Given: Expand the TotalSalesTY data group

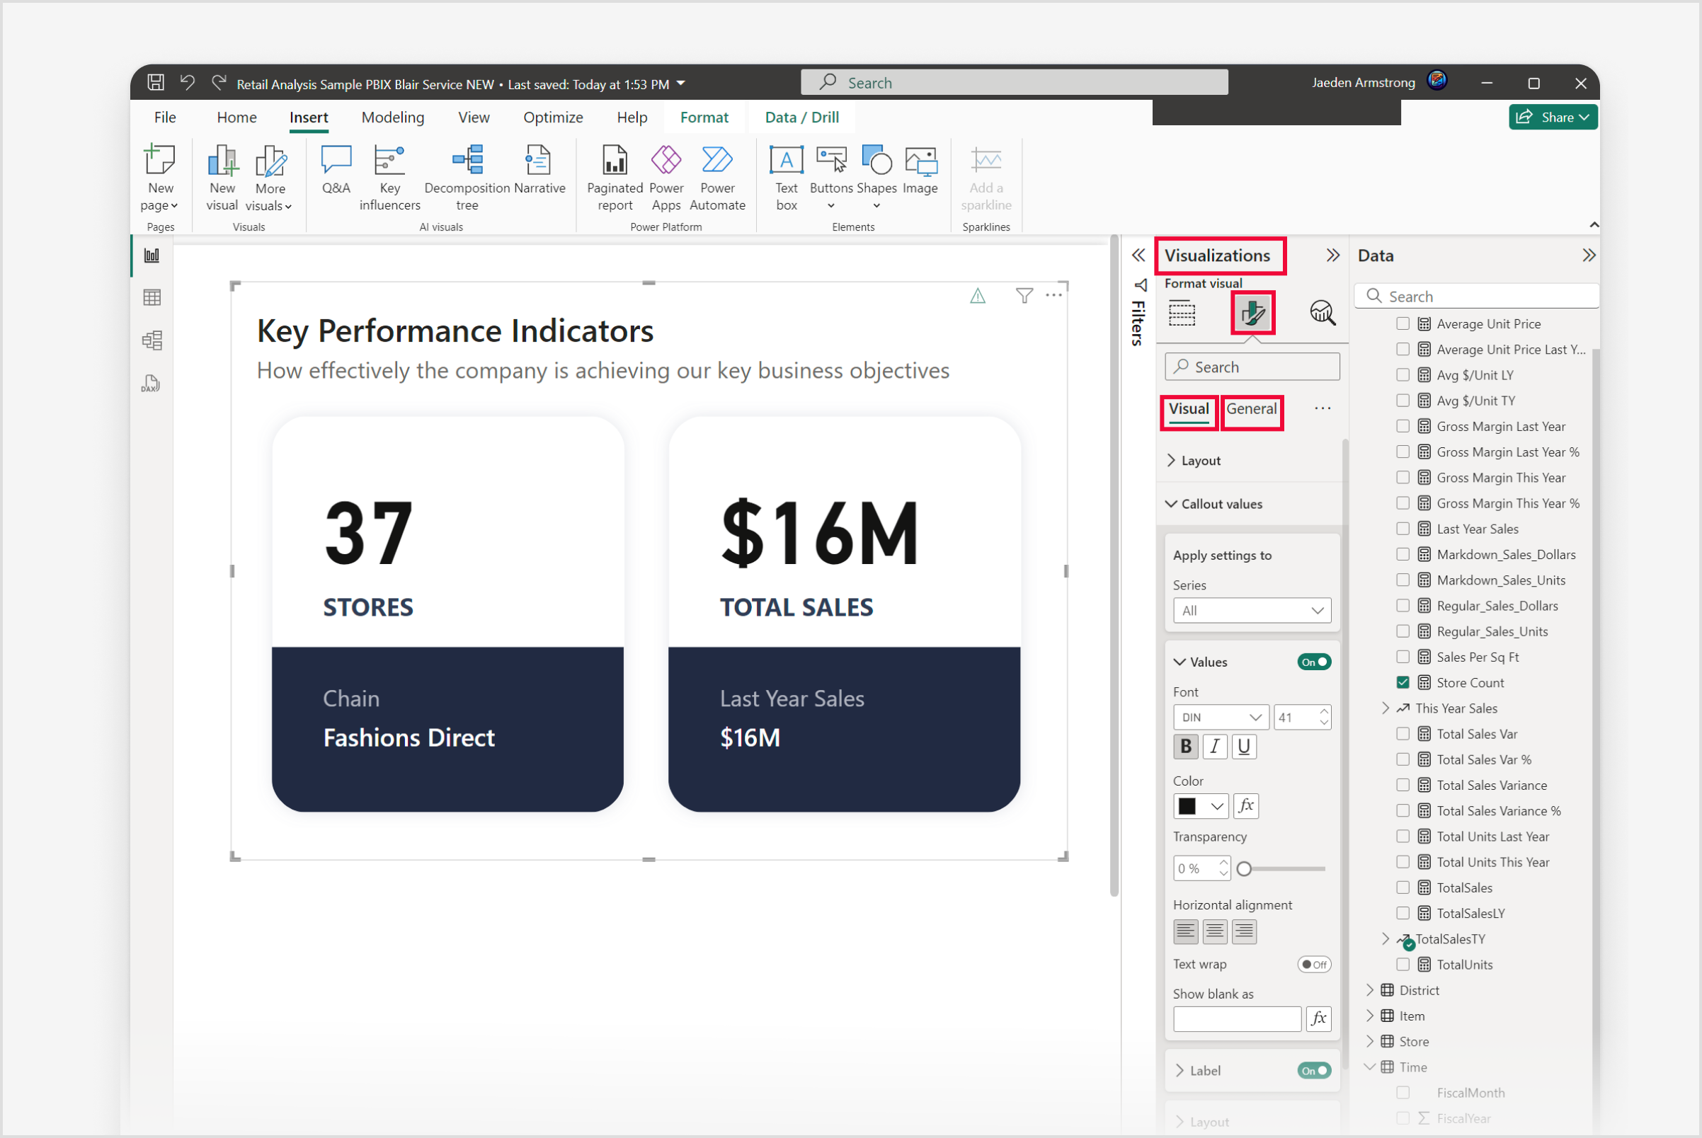Looking at the screenshot, I should (1384, 938).
